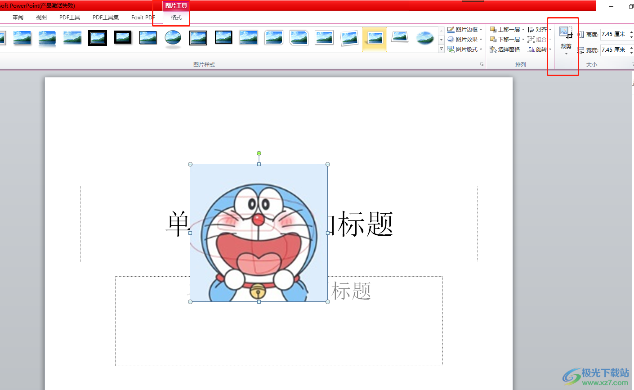Open the Crop (裁剪) dropdown arrow
The height and width of the screenshot is (390, 634).
click(x=566, y=54)
